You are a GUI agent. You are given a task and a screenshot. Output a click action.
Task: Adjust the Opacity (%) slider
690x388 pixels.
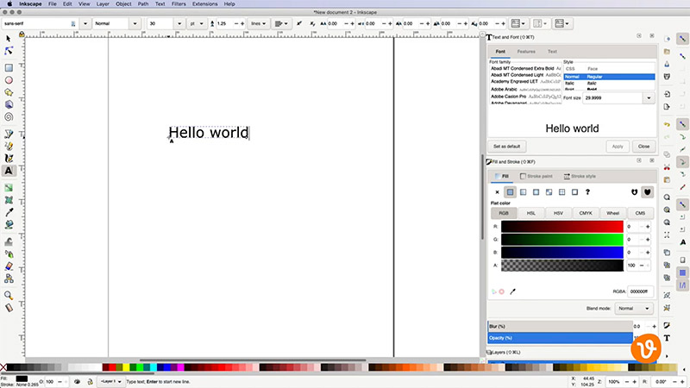560,338
